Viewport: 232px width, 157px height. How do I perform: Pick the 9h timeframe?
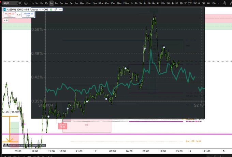158,3
